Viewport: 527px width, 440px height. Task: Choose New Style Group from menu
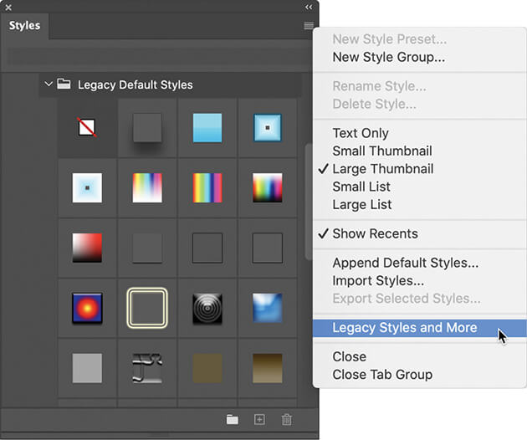coord(388,58)
